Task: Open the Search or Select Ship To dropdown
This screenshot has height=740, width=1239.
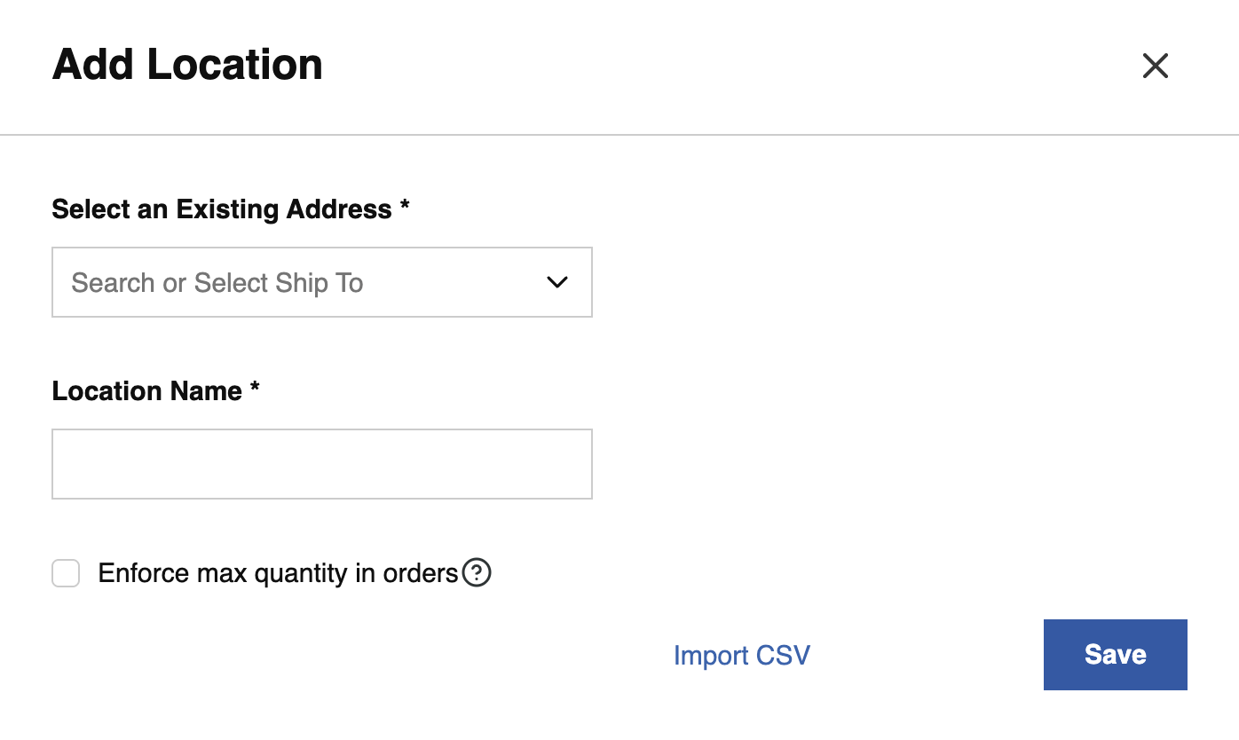Action: (322, 282)
